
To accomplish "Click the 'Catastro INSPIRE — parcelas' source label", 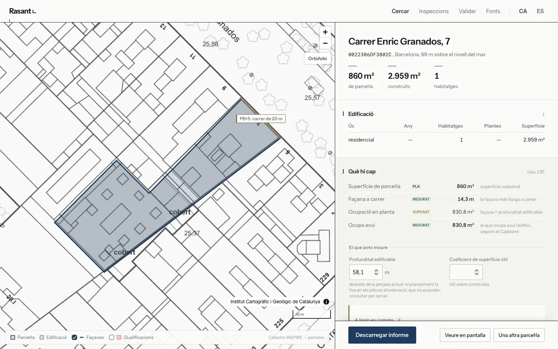I will pos(296,337).
